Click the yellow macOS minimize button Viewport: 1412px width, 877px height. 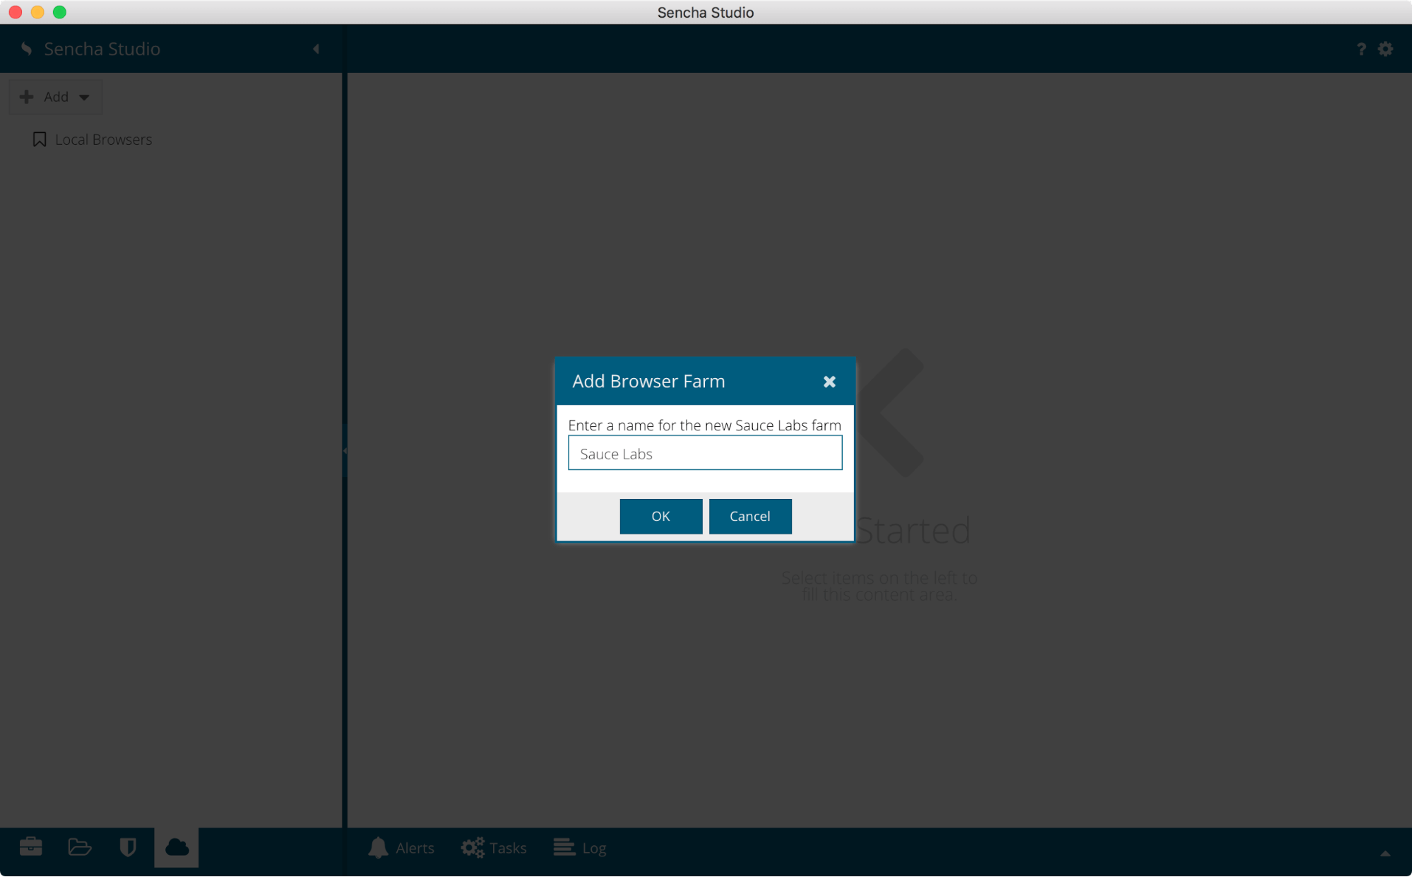point(37,12)
